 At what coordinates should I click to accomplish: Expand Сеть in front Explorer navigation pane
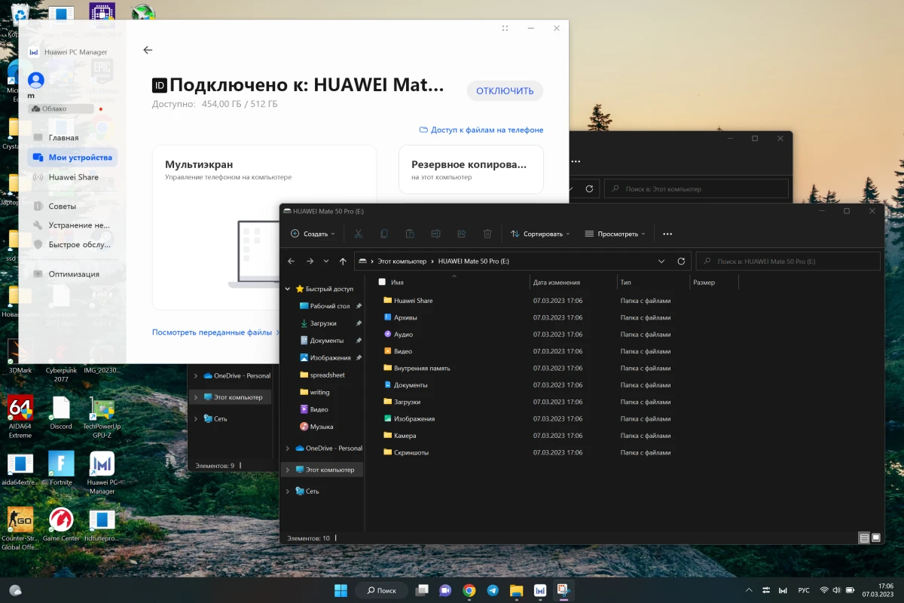[x=288, y=491]
